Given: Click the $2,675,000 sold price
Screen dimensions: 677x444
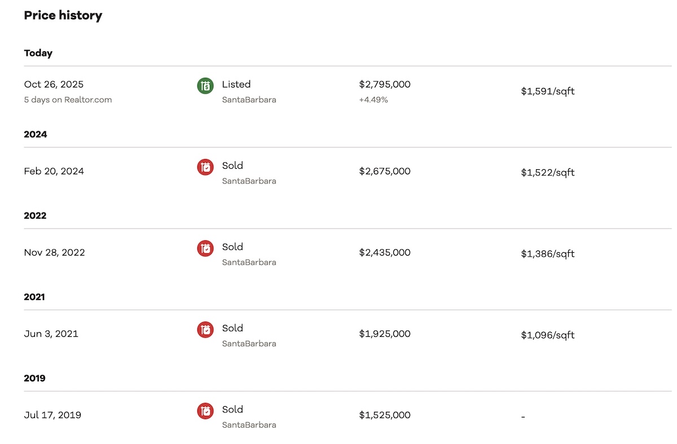Looking at the screenshot, I should [385, 171].
